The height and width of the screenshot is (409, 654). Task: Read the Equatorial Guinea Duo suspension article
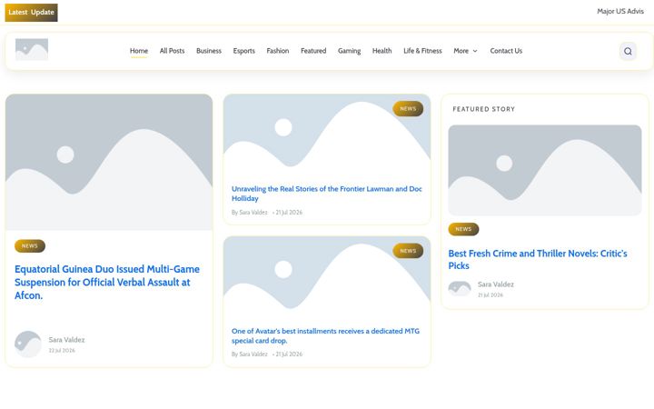point(107,282)
